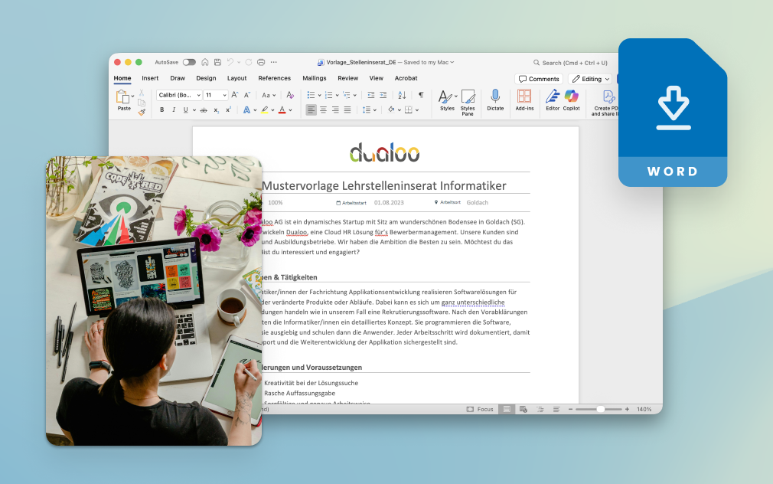Toggle bold formatting

(161, 110)
